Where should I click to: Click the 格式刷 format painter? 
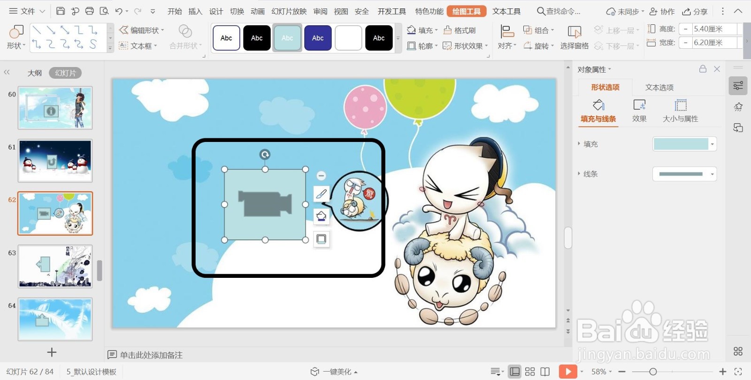pos(460,30)
